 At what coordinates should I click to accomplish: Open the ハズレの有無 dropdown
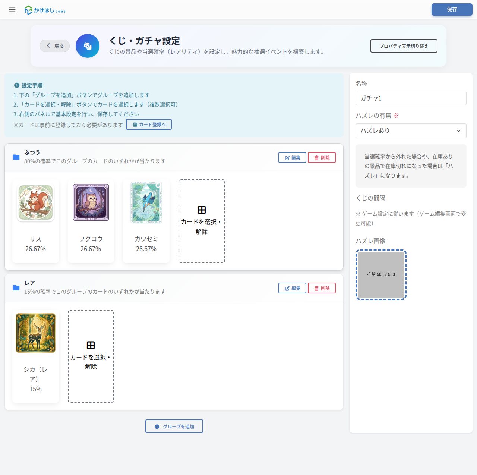[411, 131]
